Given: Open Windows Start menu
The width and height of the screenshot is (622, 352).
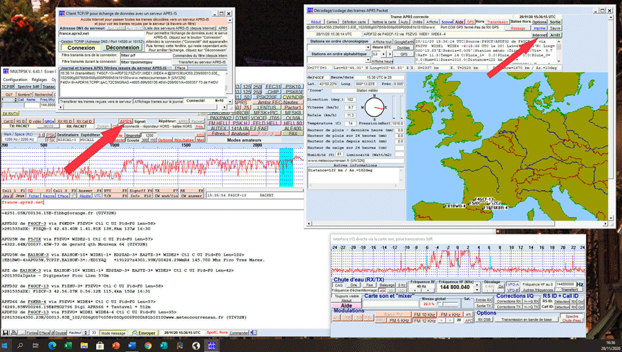Looking at the screenshot, I should click(4, 346).
